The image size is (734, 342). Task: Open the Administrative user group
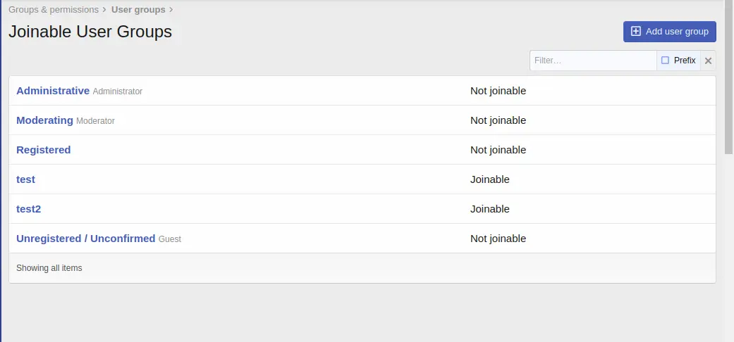(53, 91)
